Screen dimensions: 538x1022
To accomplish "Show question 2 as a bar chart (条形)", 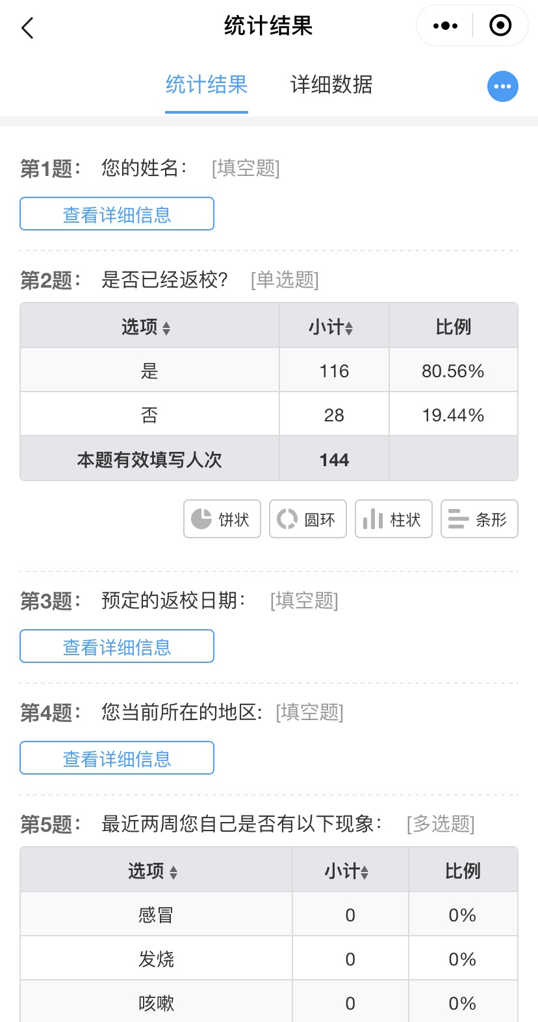I will click(x=480, y=519).
